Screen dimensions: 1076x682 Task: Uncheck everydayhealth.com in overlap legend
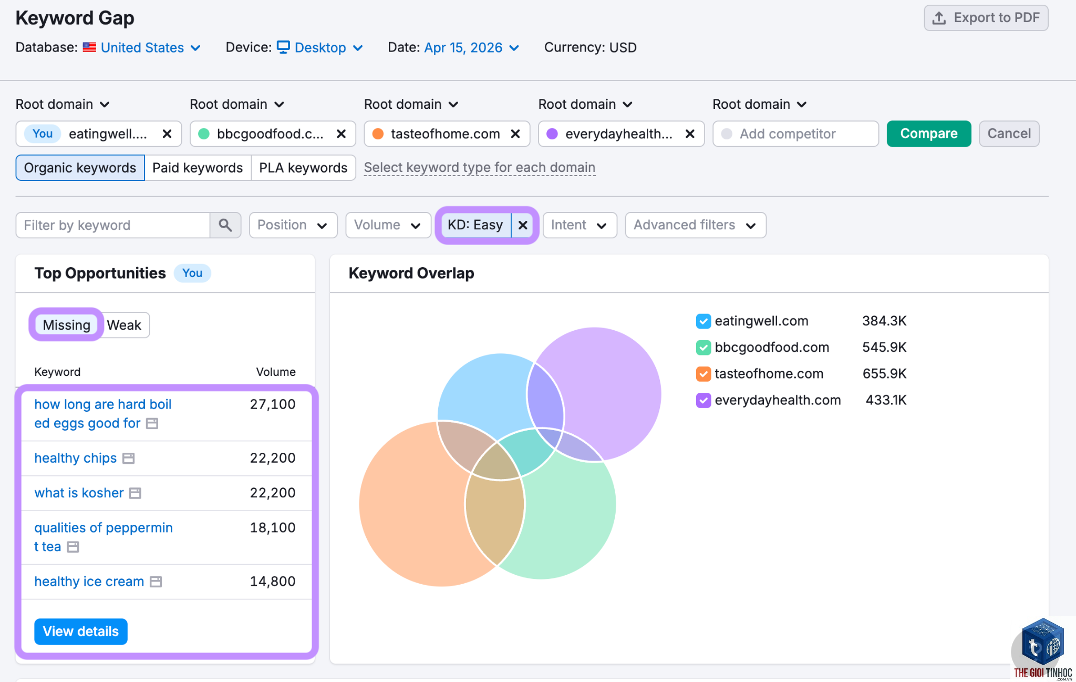(x=703, y=400)
